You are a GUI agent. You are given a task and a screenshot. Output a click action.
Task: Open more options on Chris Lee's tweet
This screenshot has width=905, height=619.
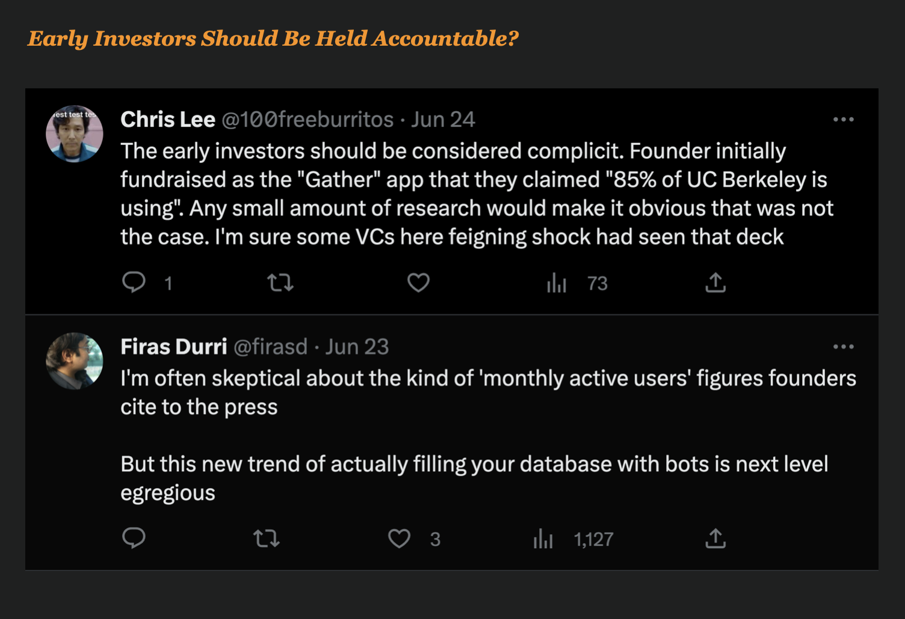pos(843,120)
